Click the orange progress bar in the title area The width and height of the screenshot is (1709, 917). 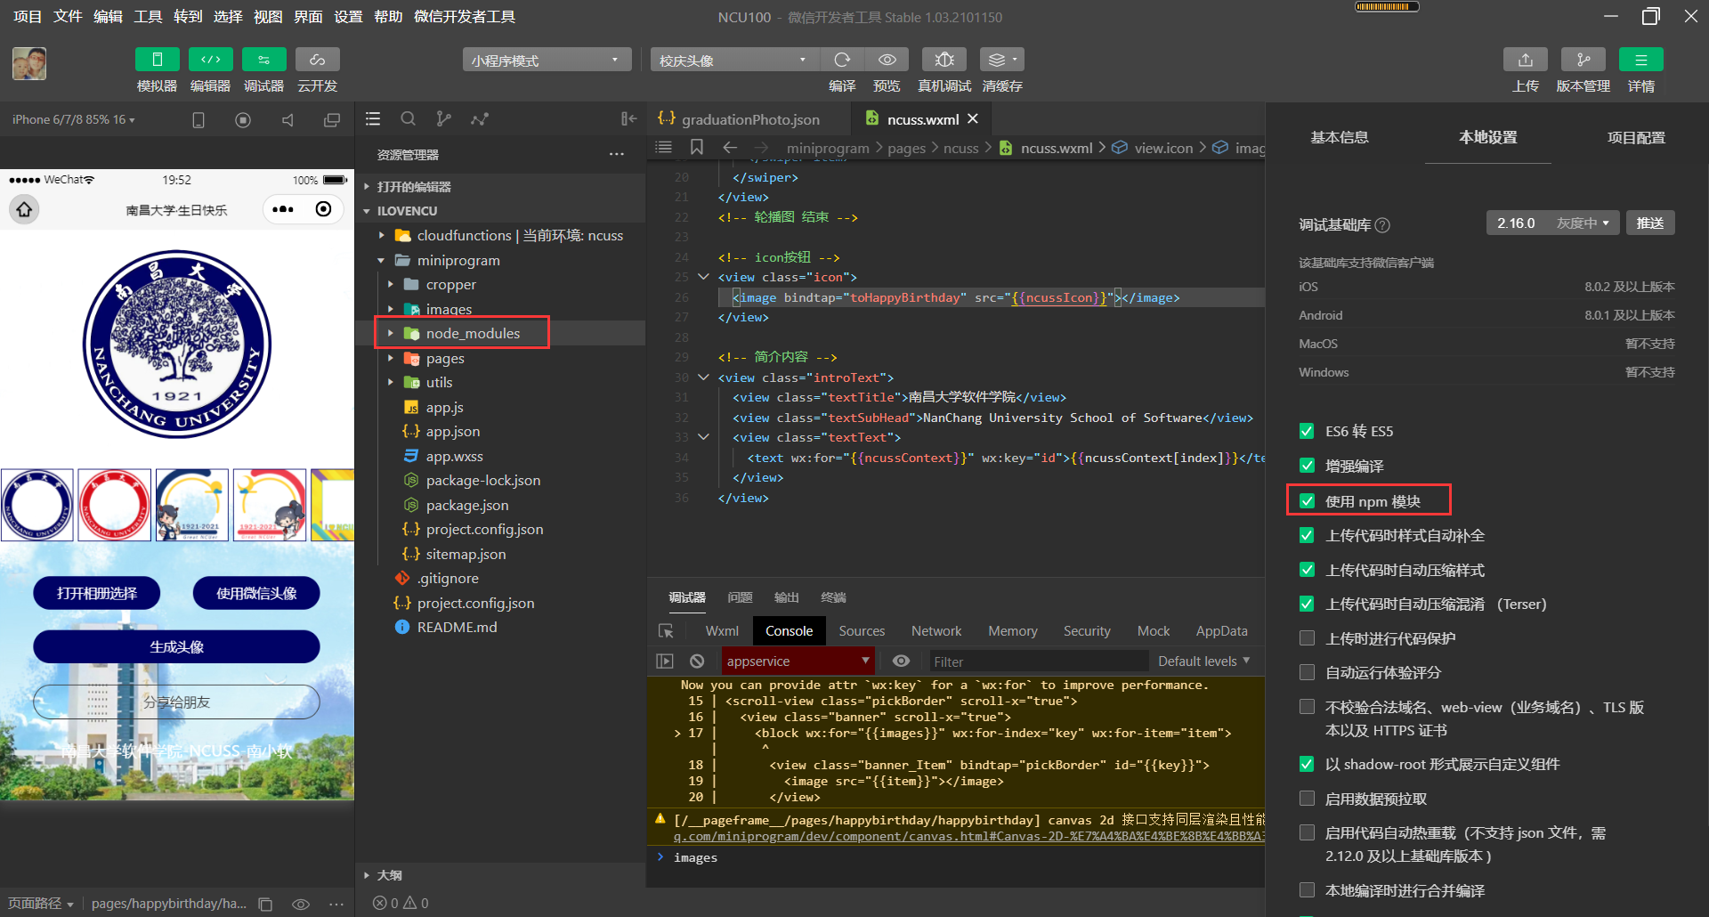[1386, 6]
